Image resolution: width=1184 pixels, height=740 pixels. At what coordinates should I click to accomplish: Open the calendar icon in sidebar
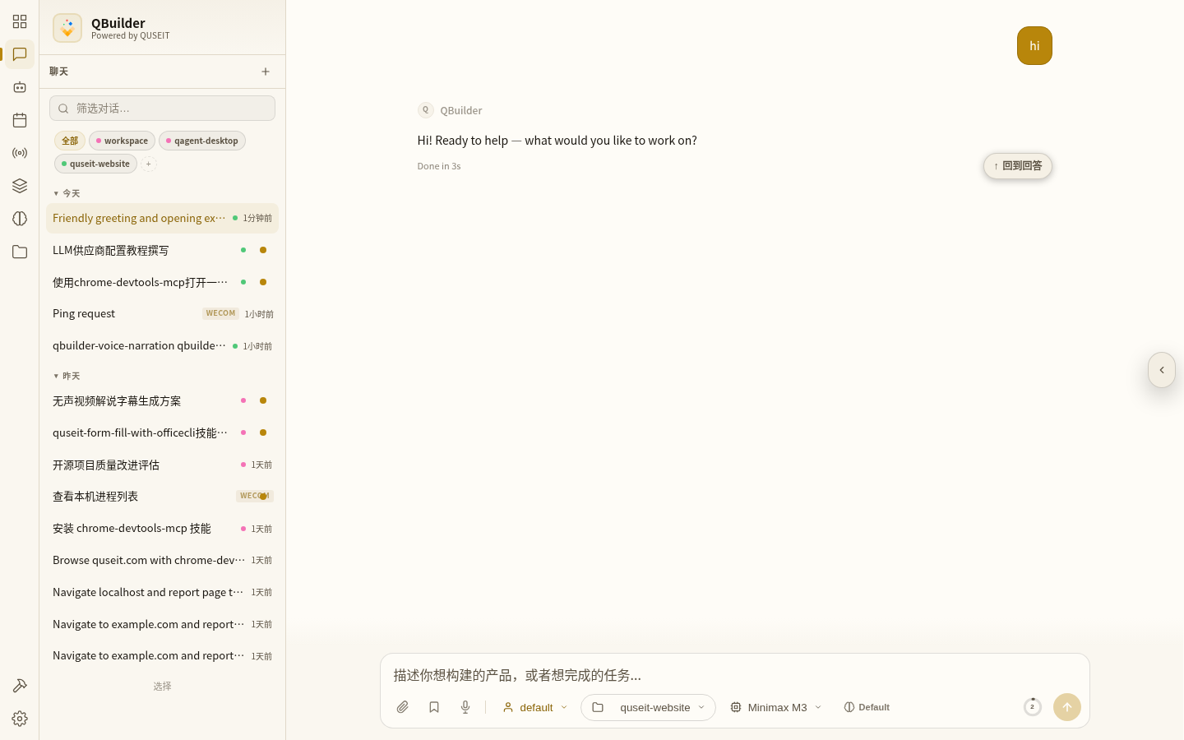[x=20, y=120]
